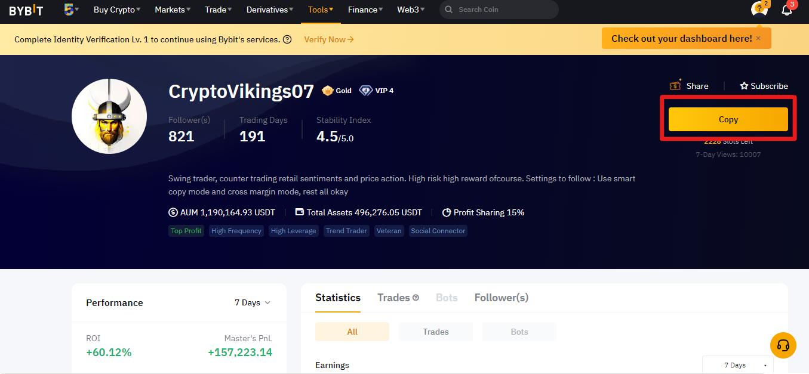Screen dimensions: 809x374
Task: Open the profile avatar icon in header
Action: [x=759, y=10]
